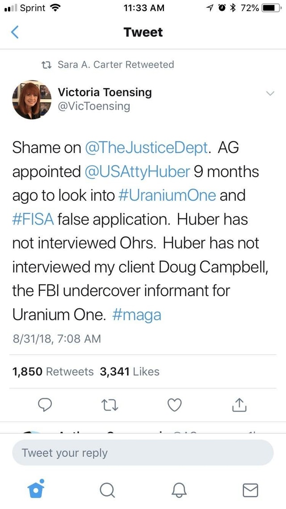This screenshot has height=509, width=286.
Task: Open the Home tab icon
Action: pyautogui.click(x=36, y=488)
